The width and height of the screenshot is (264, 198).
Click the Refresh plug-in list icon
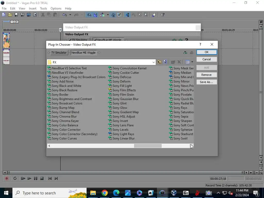pyautogui.click(x=165, y=62)
